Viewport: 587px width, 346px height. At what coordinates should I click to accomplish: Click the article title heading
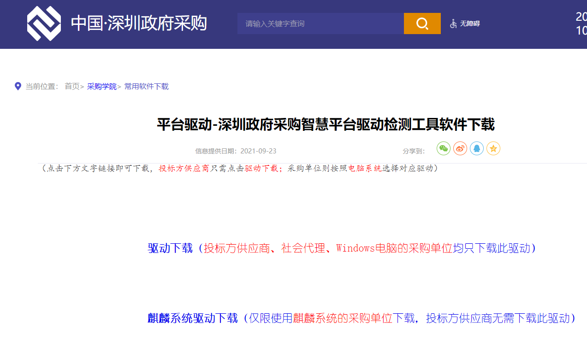[293, 124]
